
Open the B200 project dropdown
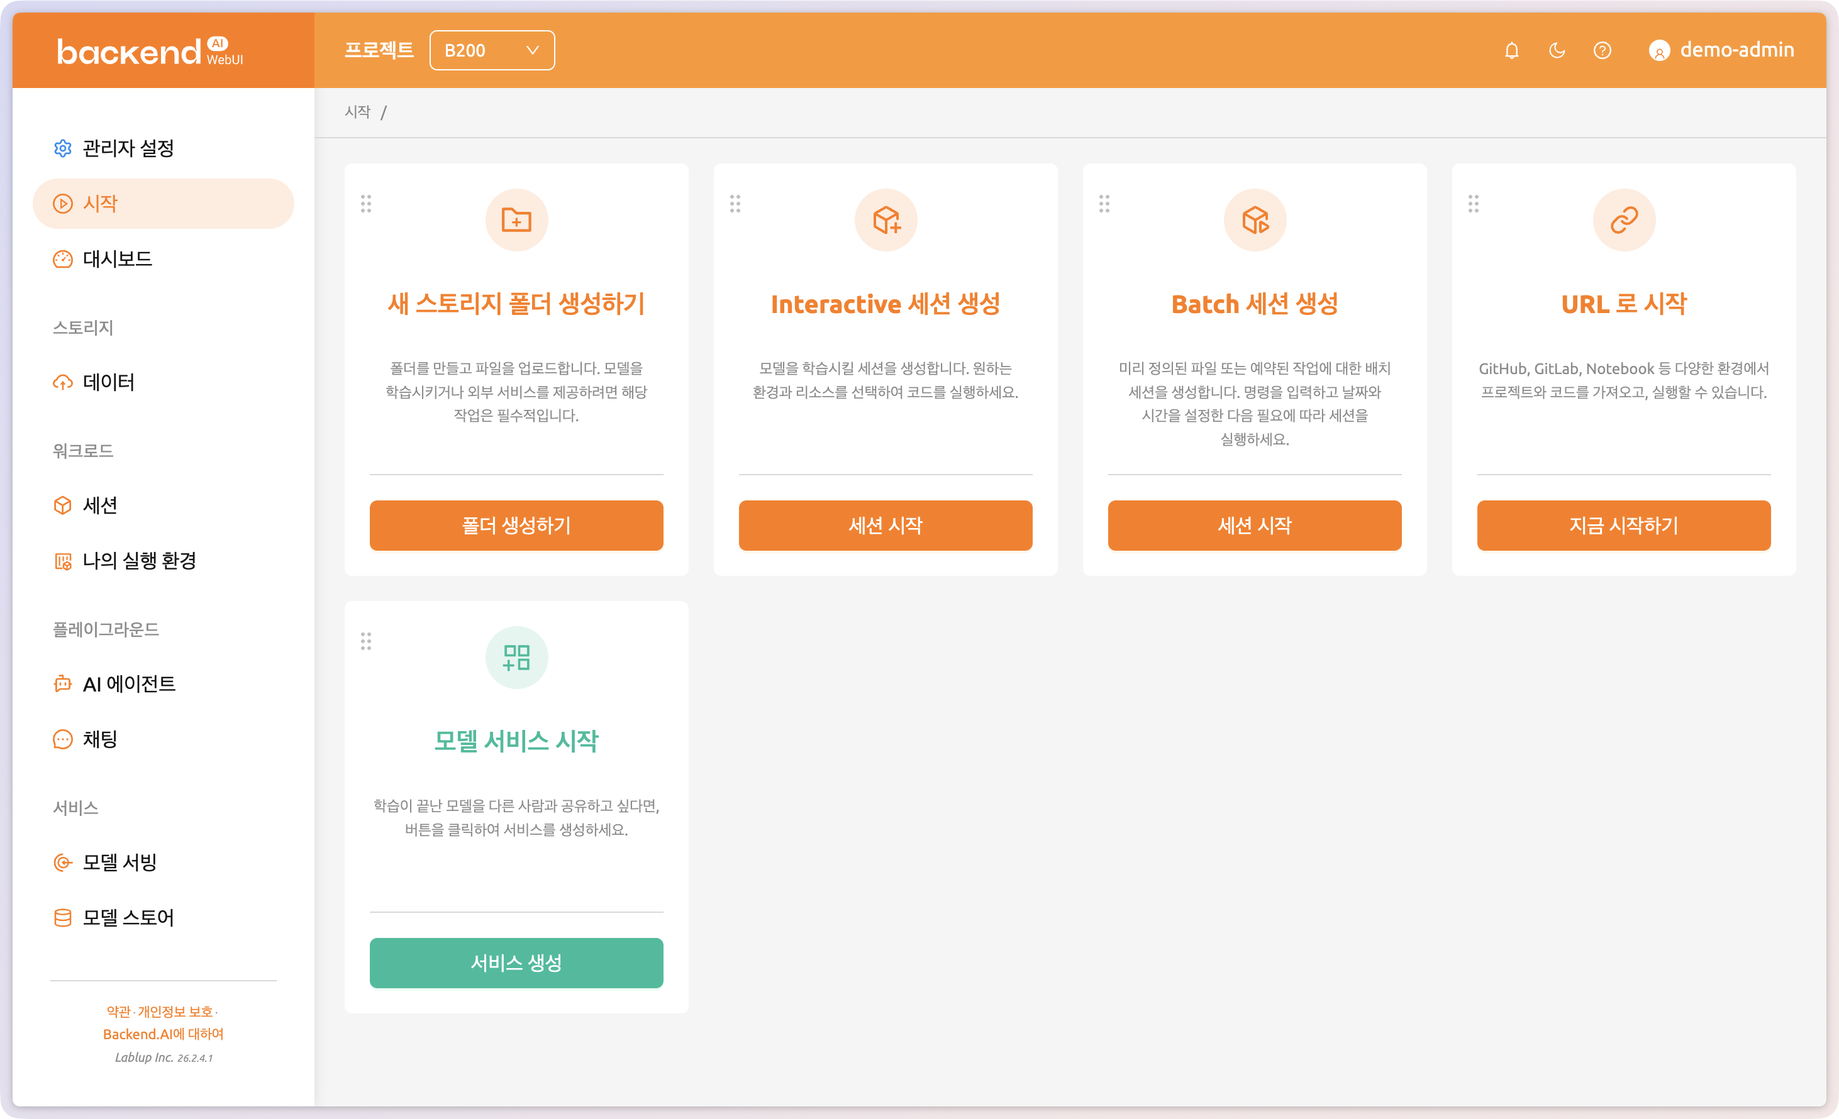tap(492, 50)
